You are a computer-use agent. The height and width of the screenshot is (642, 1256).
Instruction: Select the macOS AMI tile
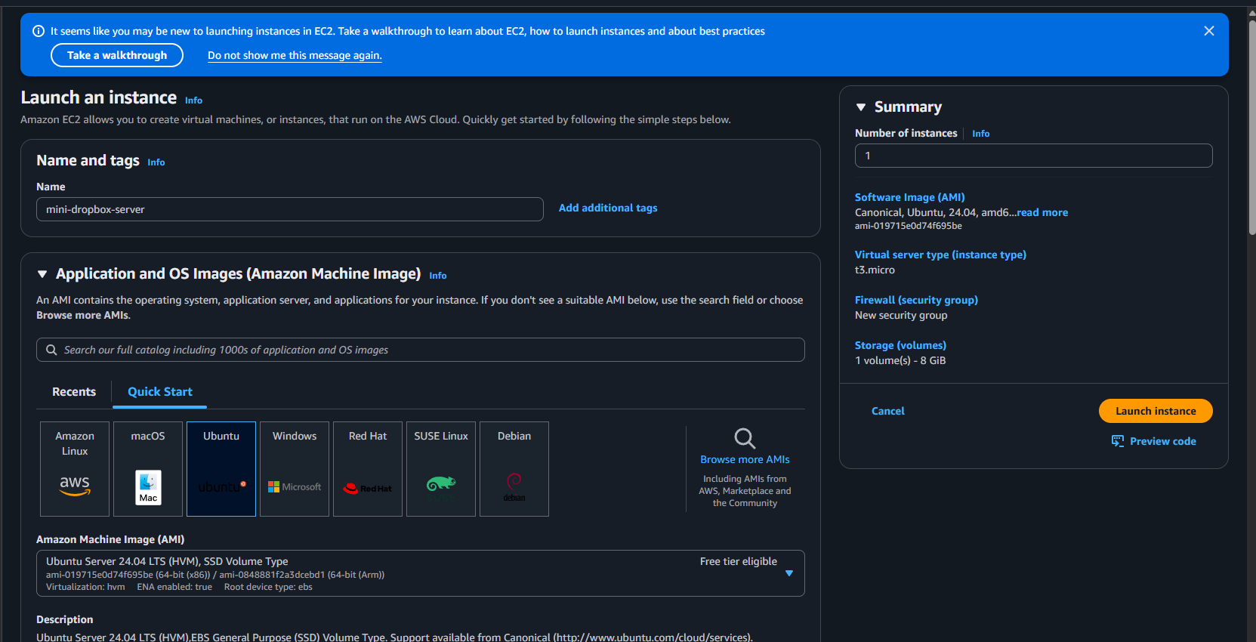[148, 468]
